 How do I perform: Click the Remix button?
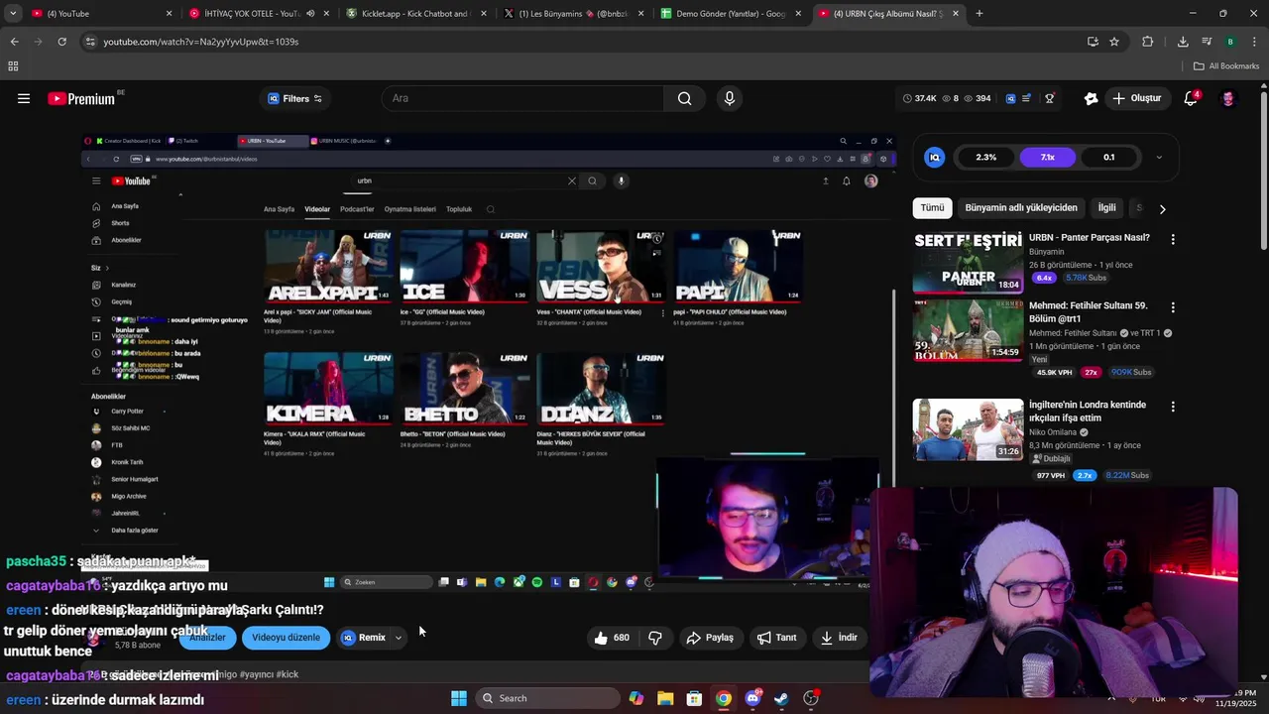364,638
